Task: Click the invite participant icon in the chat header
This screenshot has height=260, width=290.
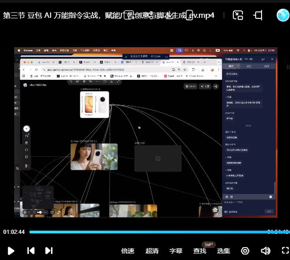Action: 263,59
